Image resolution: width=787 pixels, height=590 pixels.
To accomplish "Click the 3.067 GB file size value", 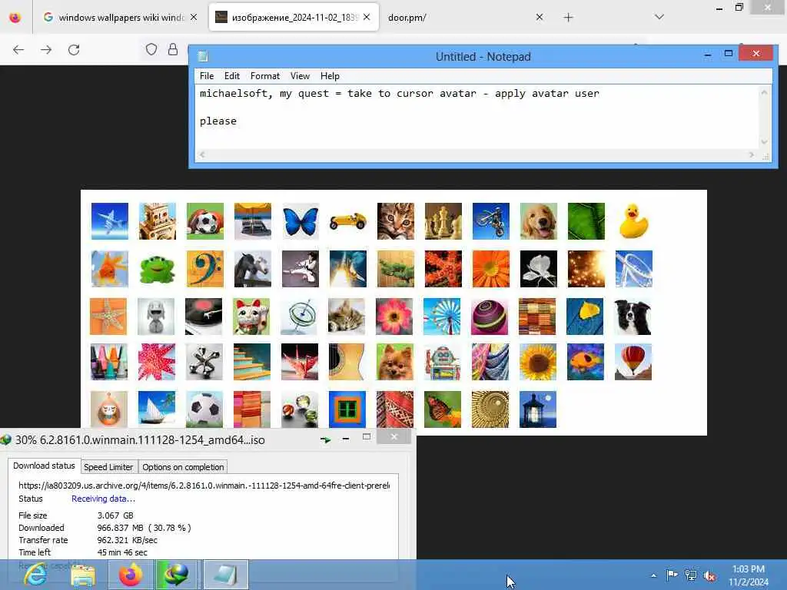I will click(x=115, y=515).
